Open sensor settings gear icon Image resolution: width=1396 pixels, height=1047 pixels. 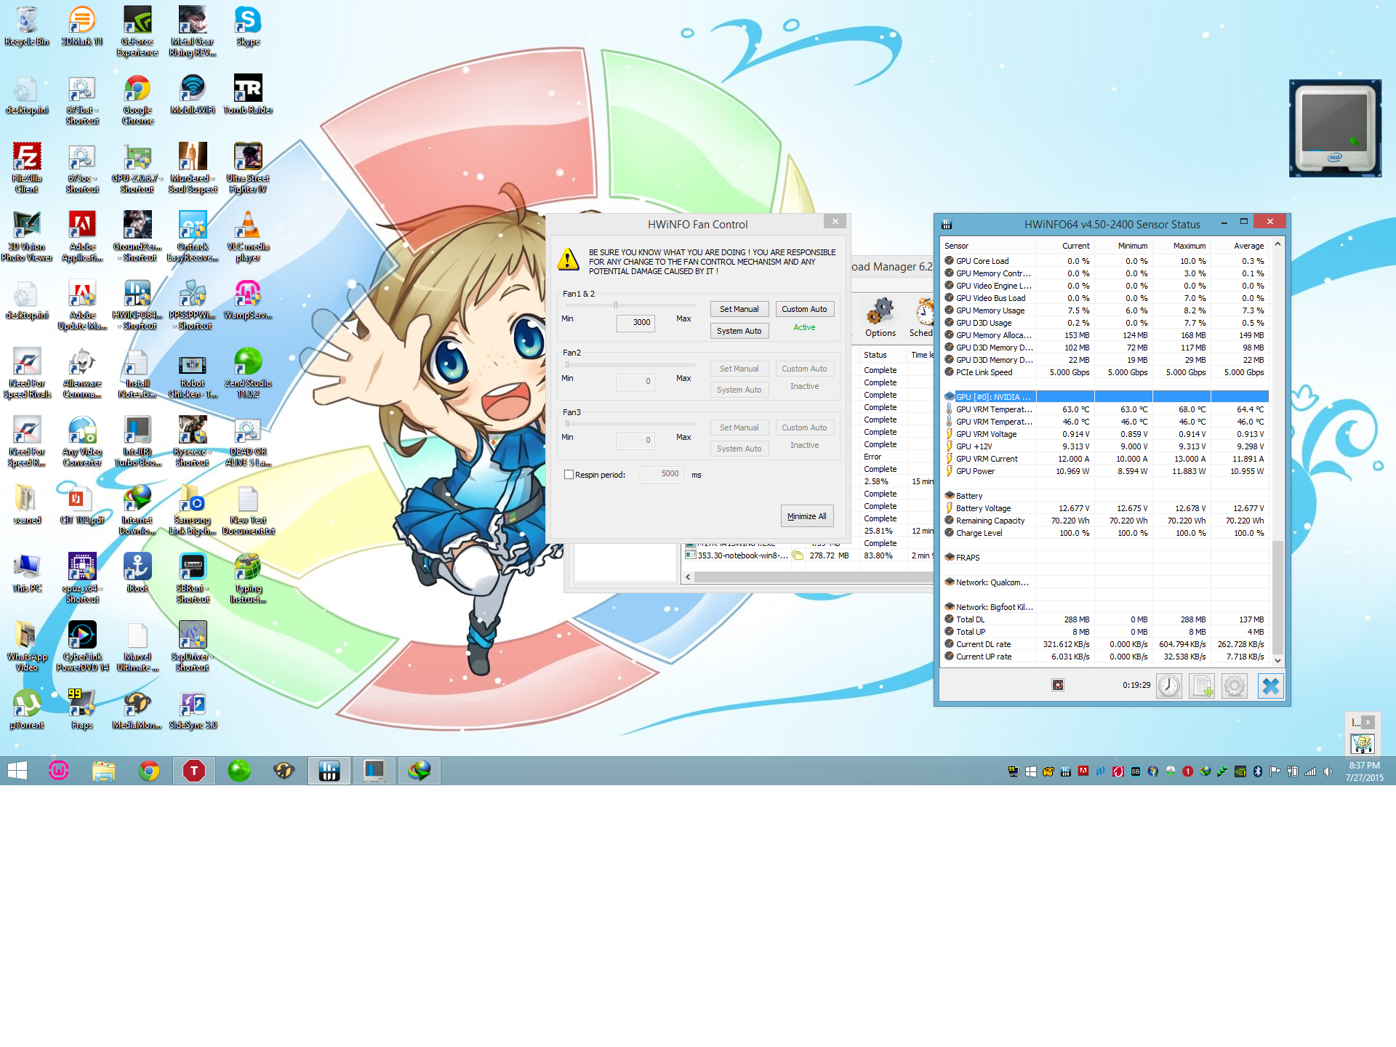[1235, 686]
